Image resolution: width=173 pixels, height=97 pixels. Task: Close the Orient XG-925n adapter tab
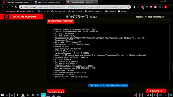(64, 2)
